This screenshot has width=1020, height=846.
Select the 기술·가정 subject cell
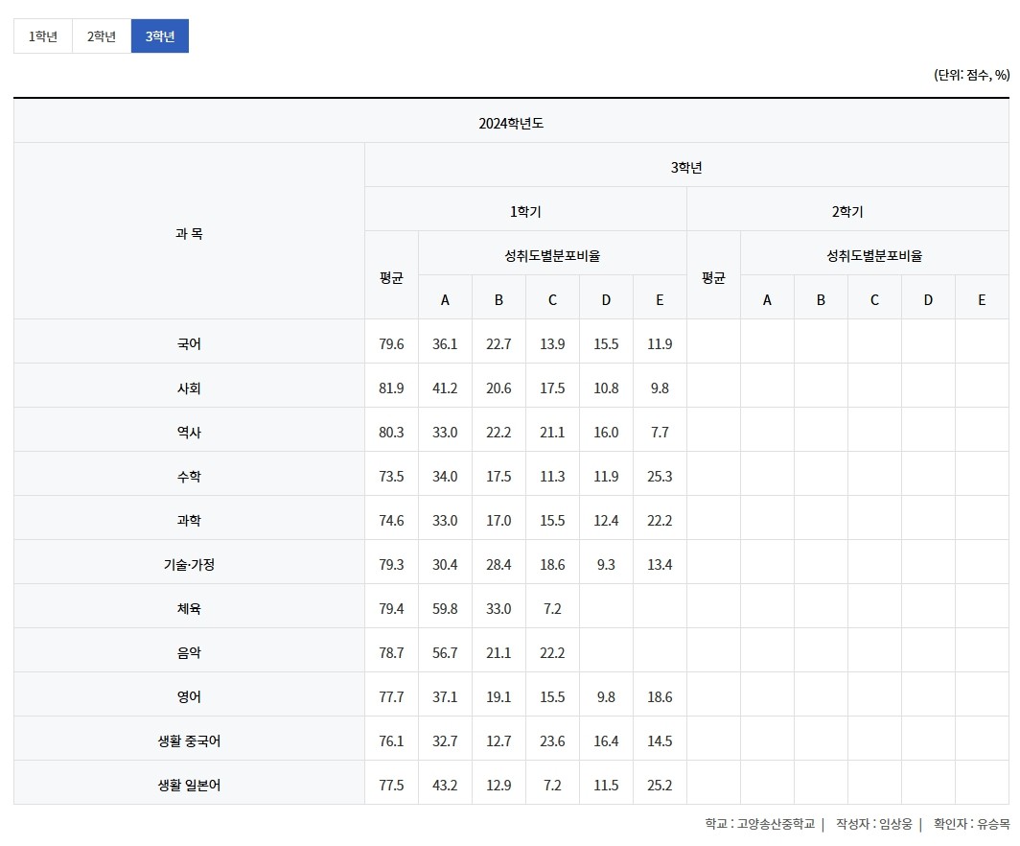189,564
